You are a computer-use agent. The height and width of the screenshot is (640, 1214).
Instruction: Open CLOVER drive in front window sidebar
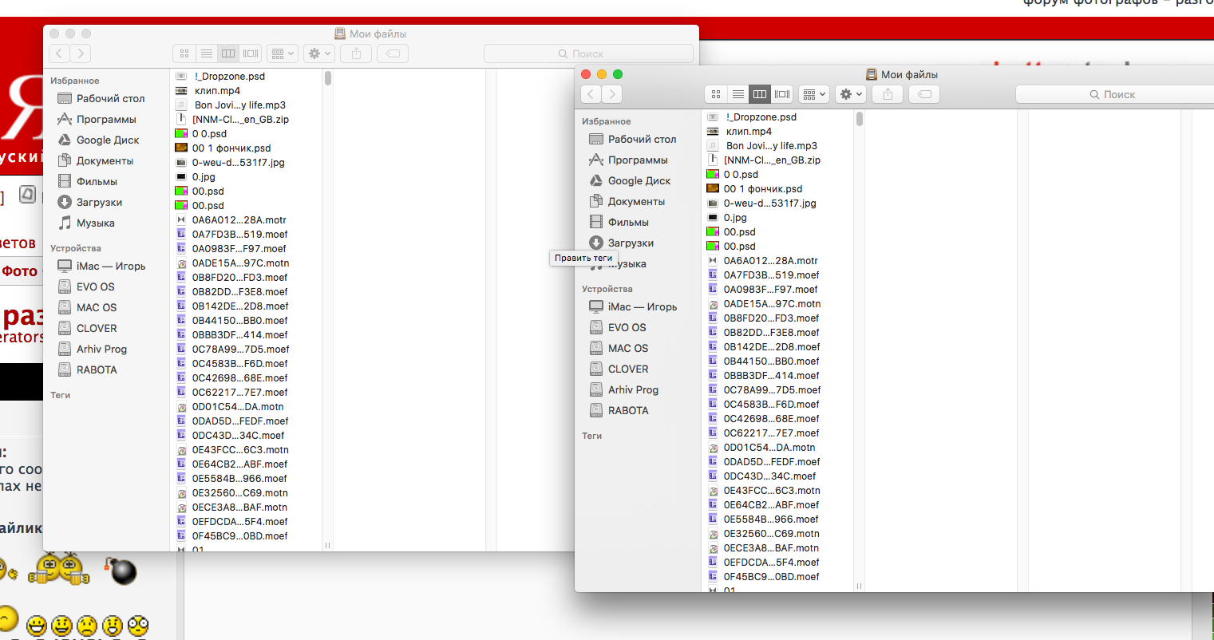[628, 369]
